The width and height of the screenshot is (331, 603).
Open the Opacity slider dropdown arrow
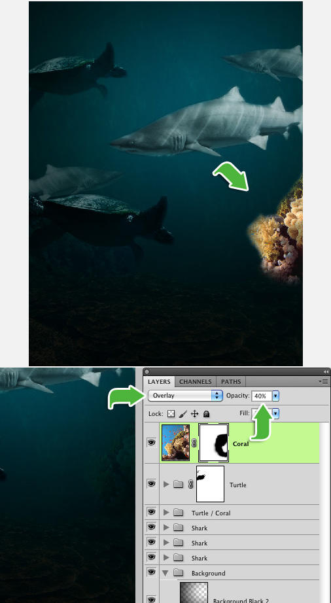[275, 396]
